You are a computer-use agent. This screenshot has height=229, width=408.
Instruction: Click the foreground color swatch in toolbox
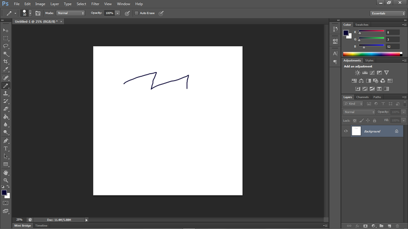click(4, 192)
